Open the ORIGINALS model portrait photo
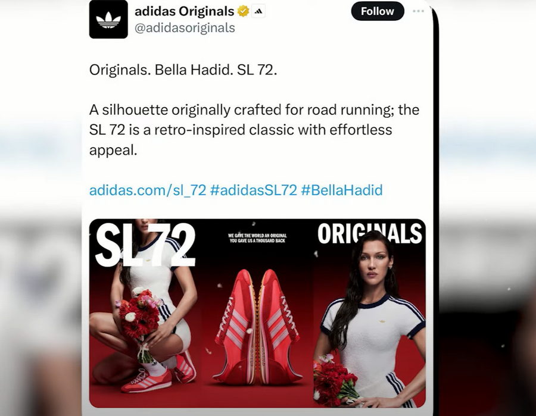 369,313
